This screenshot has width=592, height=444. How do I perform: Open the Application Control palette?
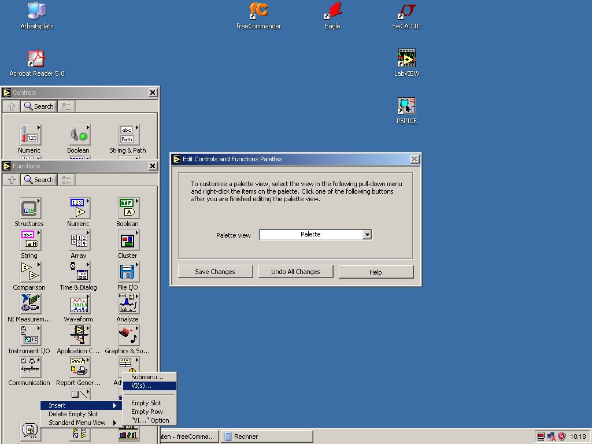click(x=79, y=335)
